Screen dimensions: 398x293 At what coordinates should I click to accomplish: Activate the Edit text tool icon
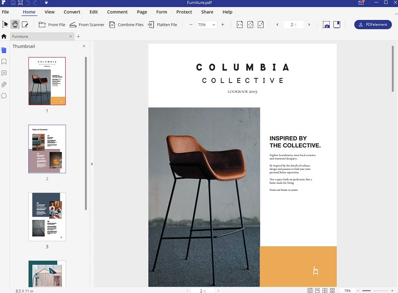pyautogui.click(x=25, y=24)
